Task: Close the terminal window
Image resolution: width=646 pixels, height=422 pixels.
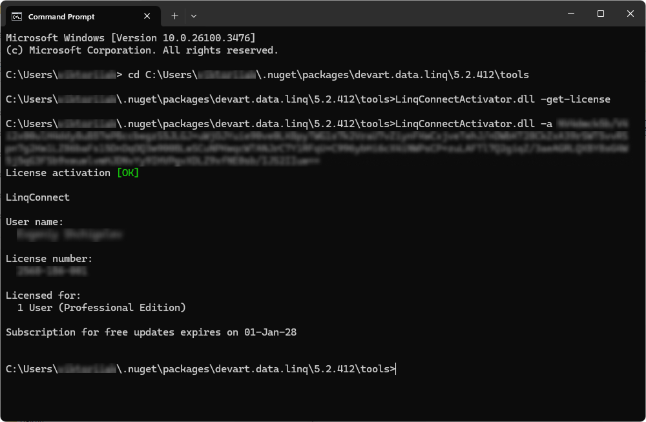Action: click(630, 13)
